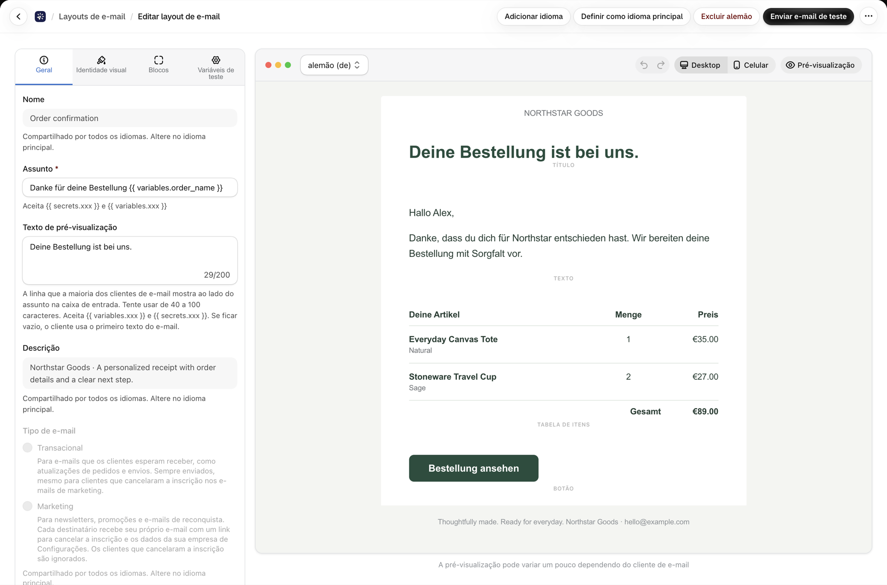Click the Stoneware Travel Cup row
The height and width of the screenshot is (585, 887).
click(x=563, y=382)
